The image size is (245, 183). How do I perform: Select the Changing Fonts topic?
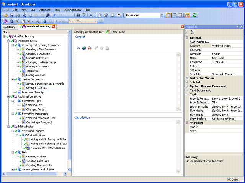click(x=35, y=109)
